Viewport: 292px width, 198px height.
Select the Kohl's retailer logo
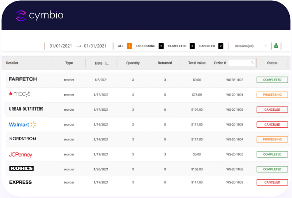coord(21,169)
